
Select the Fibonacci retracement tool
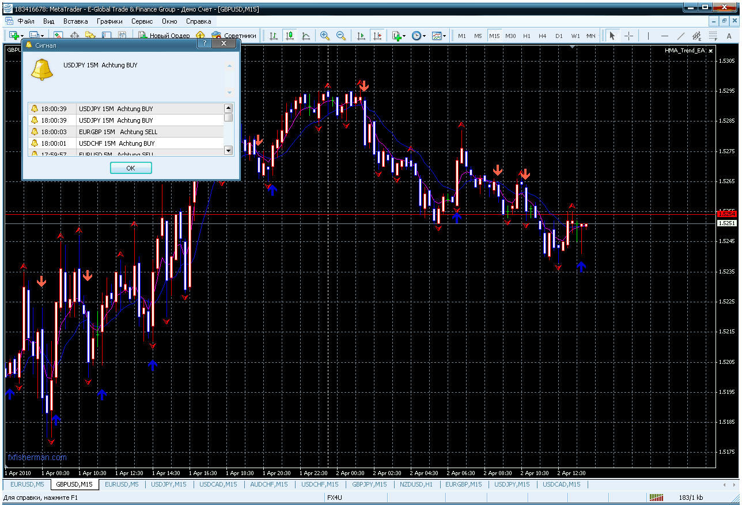click(713, 36)
